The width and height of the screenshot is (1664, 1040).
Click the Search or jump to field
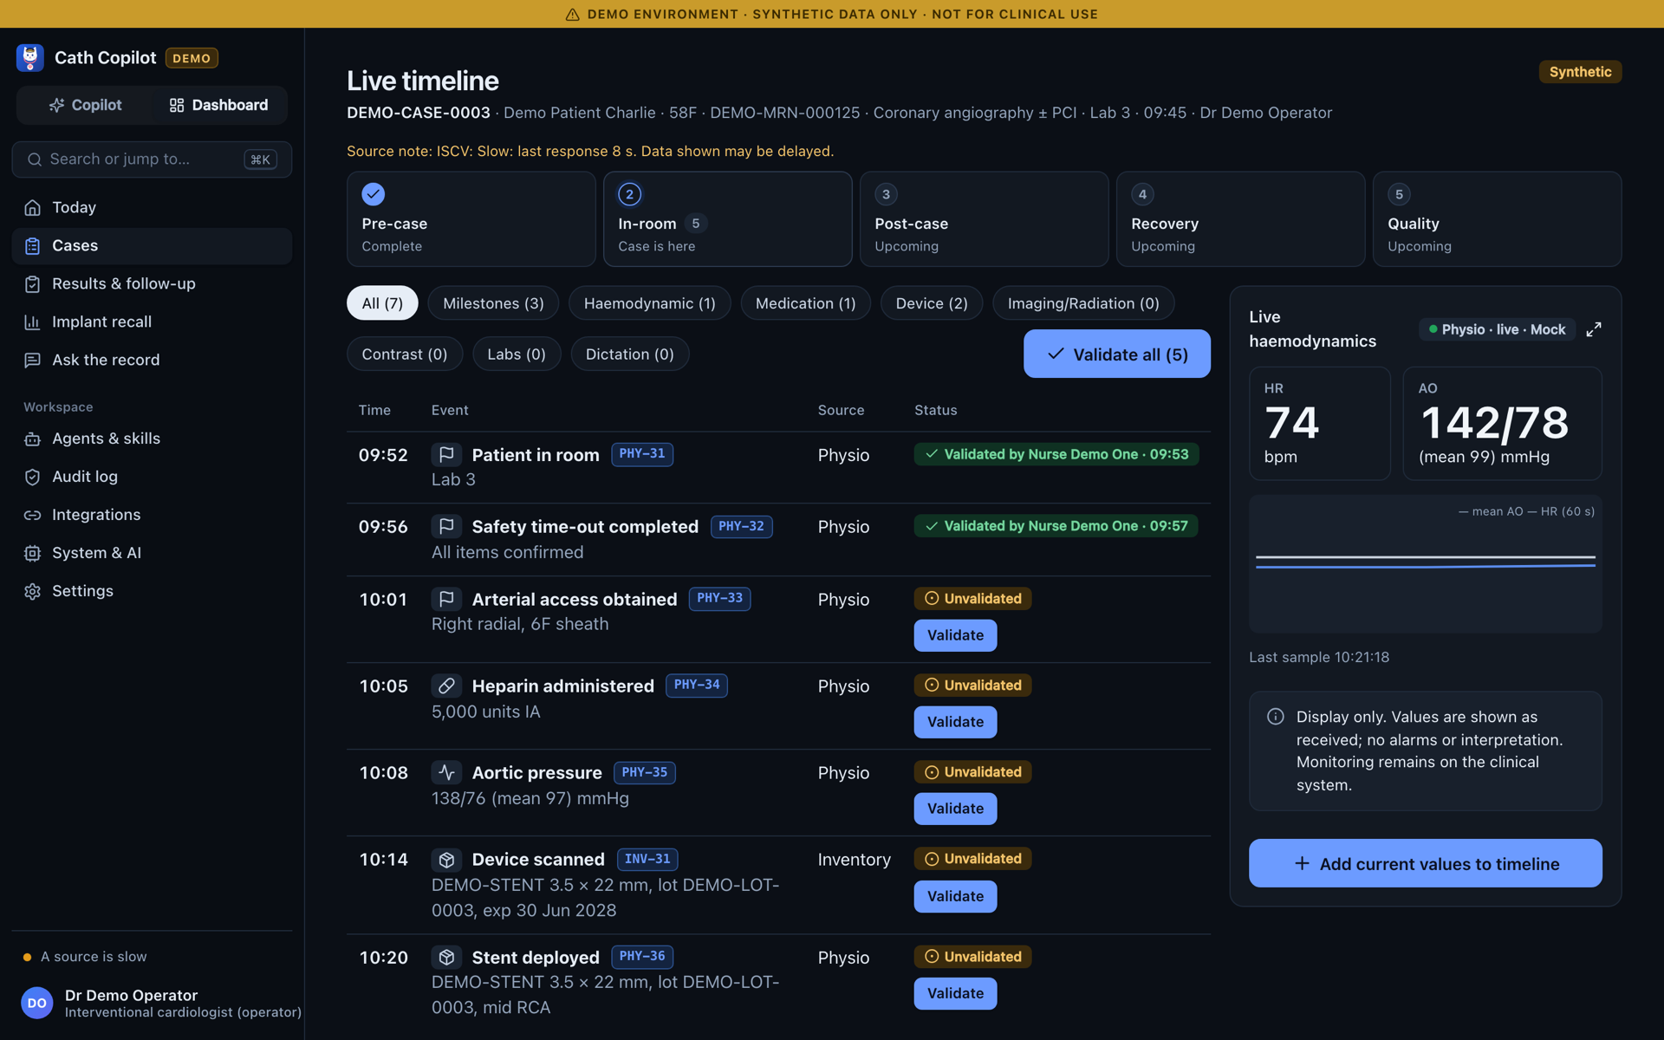coord(152,159)
